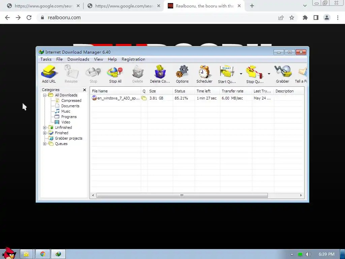Click the queue icon in download row

point(144,98)
